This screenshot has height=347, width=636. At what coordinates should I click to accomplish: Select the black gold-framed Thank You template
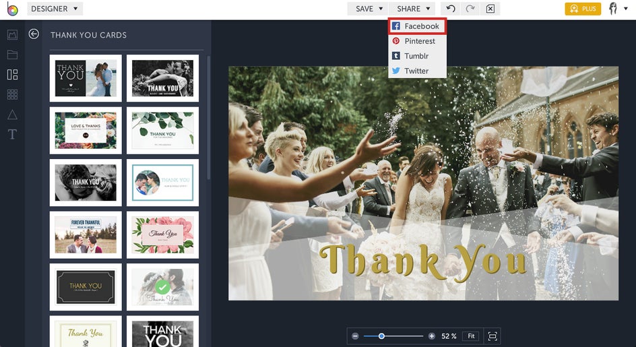coord(86,287)
